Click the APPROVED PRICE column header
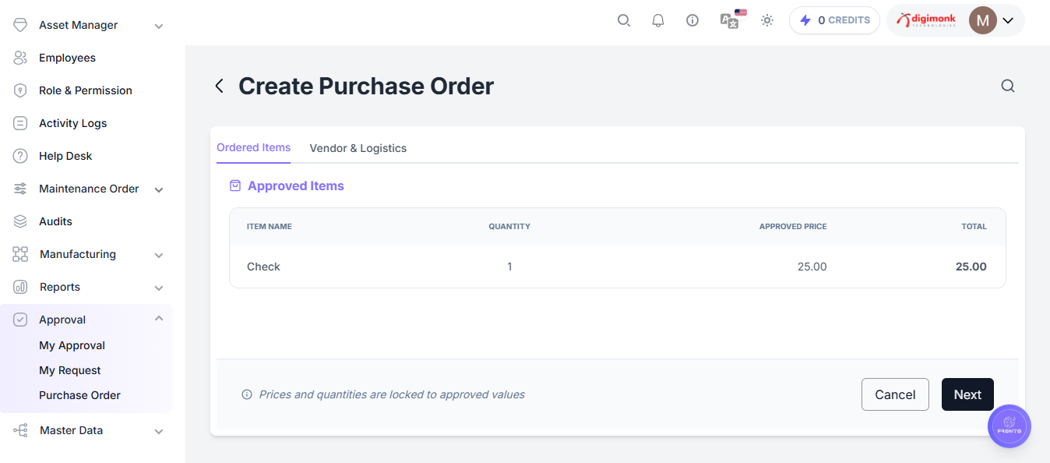The height and width of the screenshot is (463, 1050). (793, 226)
